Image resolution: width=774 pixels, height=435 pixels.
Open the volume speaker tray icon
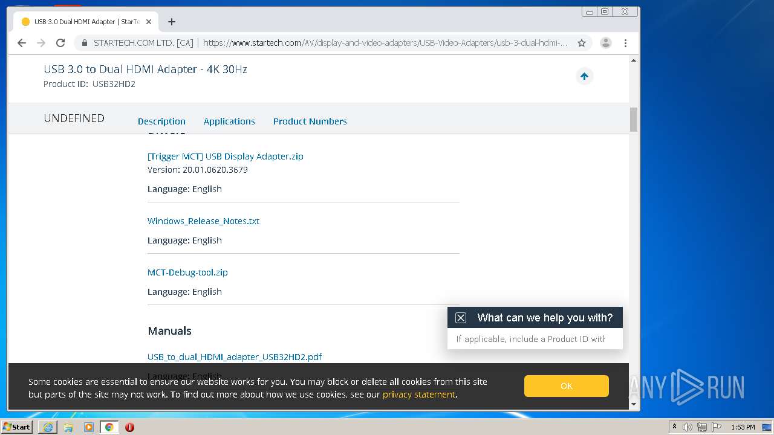pyautogui.click(x=688, y=427)
